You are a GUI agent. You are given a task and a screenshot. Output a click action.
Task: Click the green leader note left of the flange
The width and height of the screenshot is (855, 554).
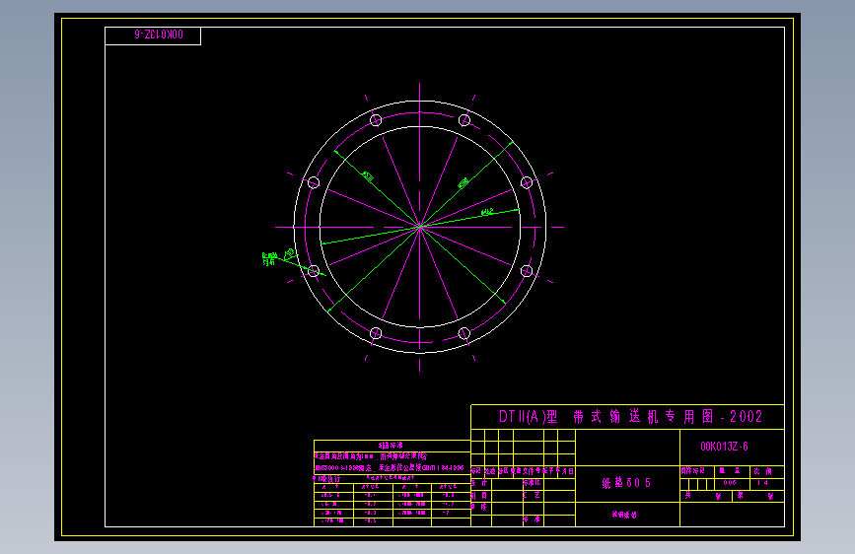pos(270,258)
